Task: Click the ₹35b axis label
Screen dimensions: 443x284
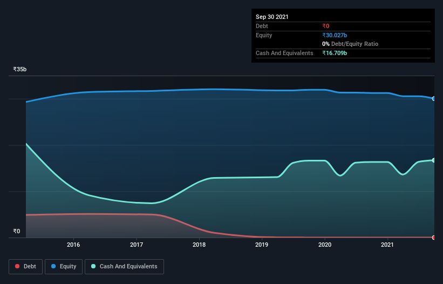Action: point(20,69)
